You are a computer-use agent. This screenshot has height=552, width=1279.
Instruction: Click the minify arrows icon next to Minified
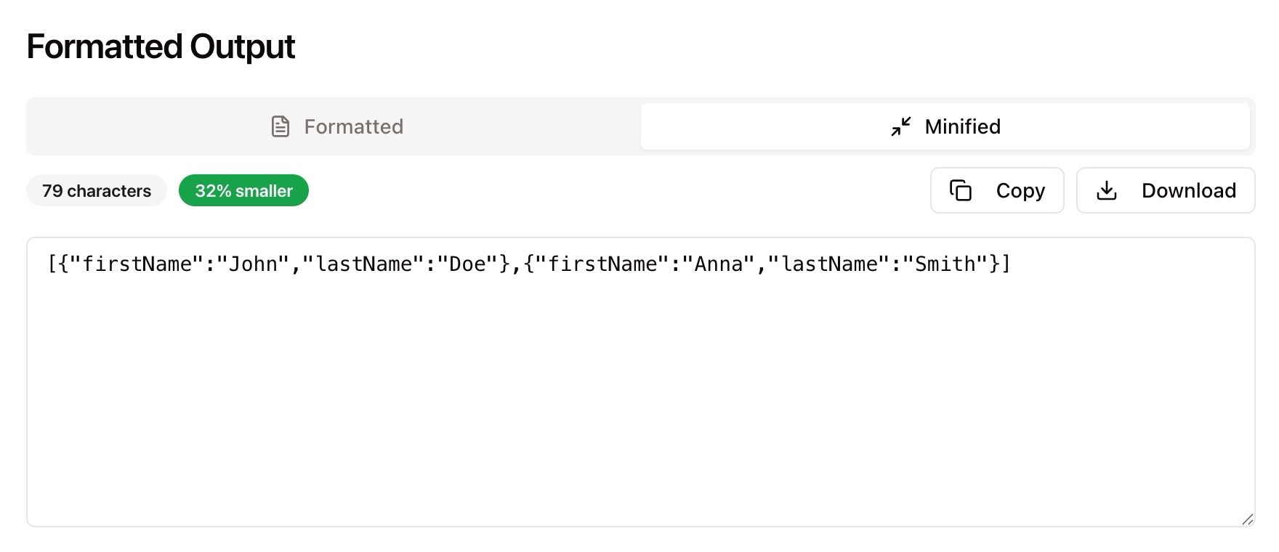click(900, 126)
